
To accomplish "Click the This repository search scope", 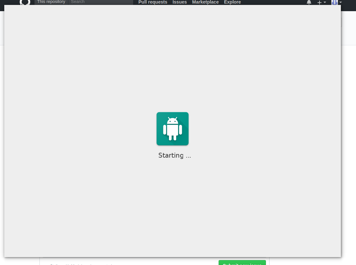I will pos(51,2).
